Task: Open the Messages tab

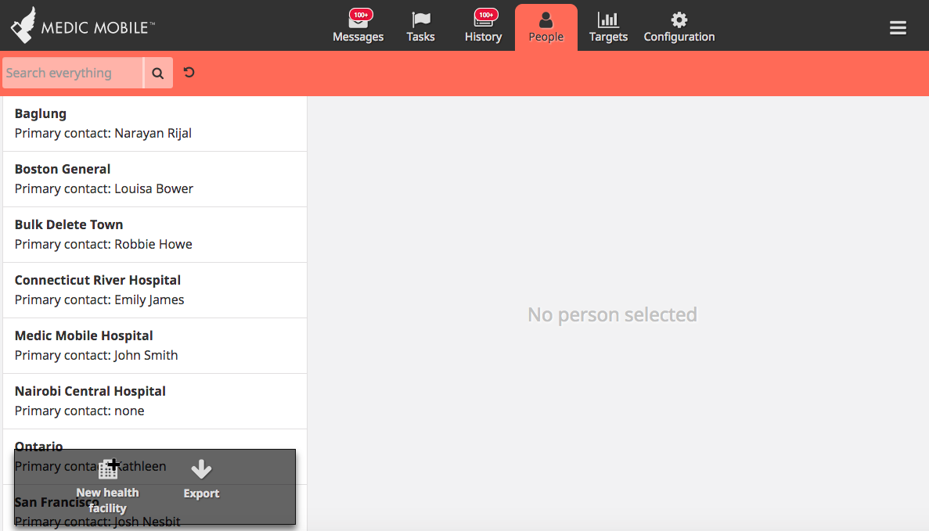Action: click(358, 27)
